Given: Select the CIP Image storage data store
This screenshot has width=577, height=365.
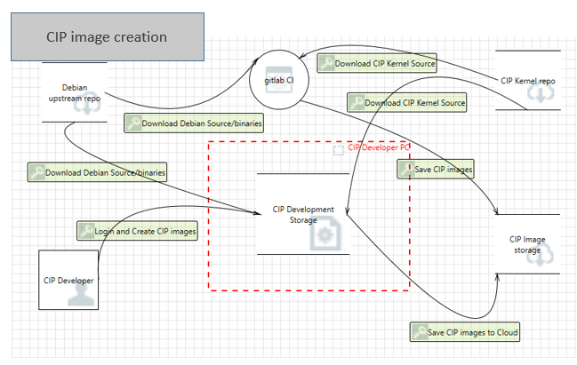Looking at the screenshot, I should click(527, 244).
